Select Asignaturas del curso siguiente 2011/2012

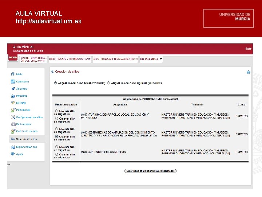(108, 83)
